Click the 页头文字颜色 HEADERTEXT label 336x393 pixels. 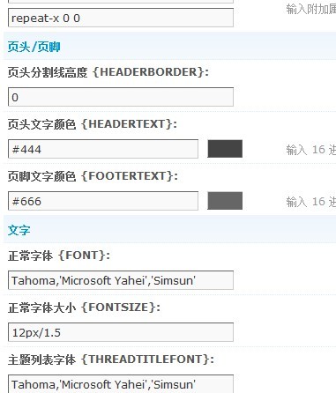pyautogui.click(x=93, y=124)
